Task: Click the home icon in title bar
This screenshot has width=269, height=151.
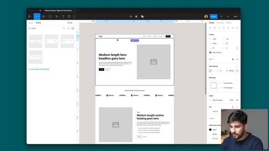Action: [x=40, y=10]
